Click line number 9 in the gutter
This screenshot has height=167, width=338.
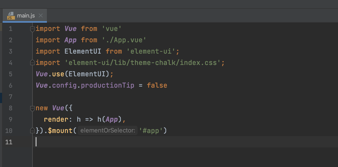tap(11, 119)
